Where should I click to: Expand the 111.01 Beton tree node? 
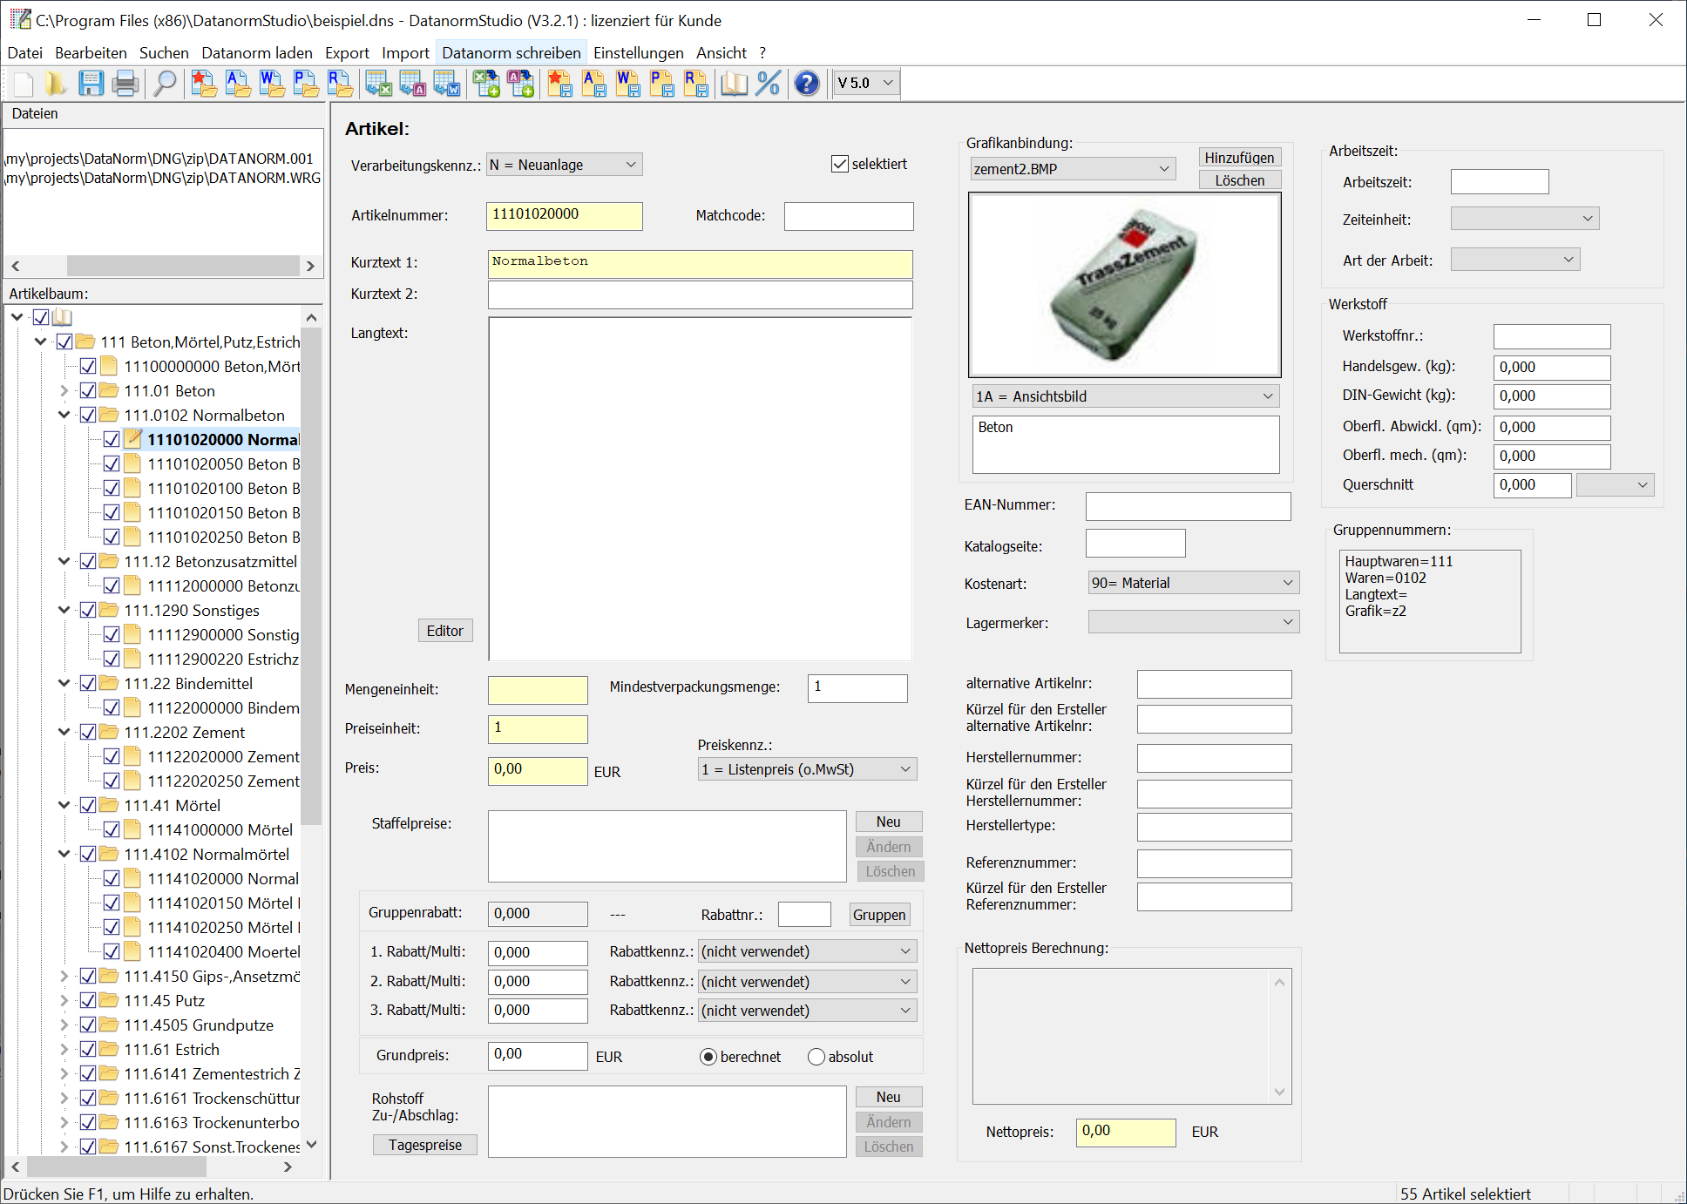coord(64,391)
